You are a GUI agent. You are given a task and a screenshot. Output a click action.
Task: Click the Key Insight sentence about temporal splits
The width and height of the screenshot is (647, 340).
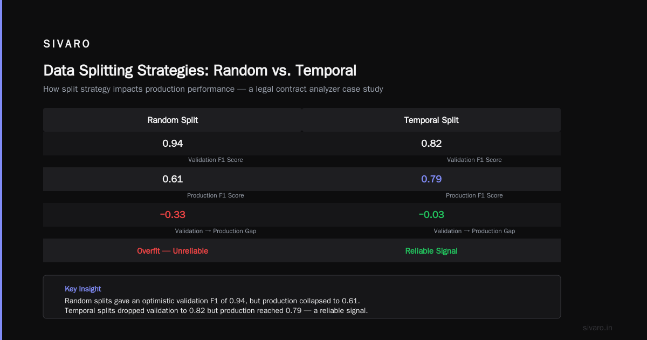(216, 311)
